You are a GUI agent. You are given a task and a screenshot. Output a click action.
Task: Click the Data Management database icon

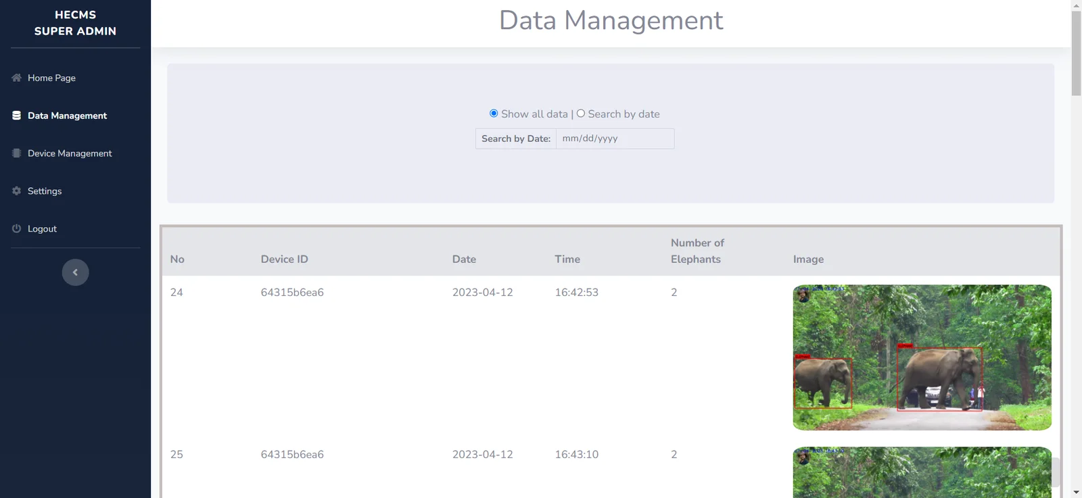tap(16, 116)
